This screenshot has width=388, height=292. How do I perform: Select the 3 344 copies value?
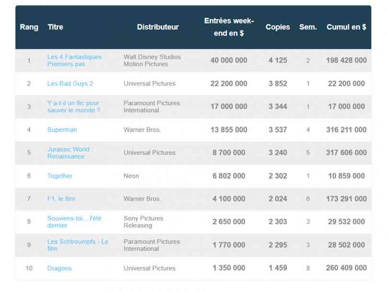coord(278,107)
